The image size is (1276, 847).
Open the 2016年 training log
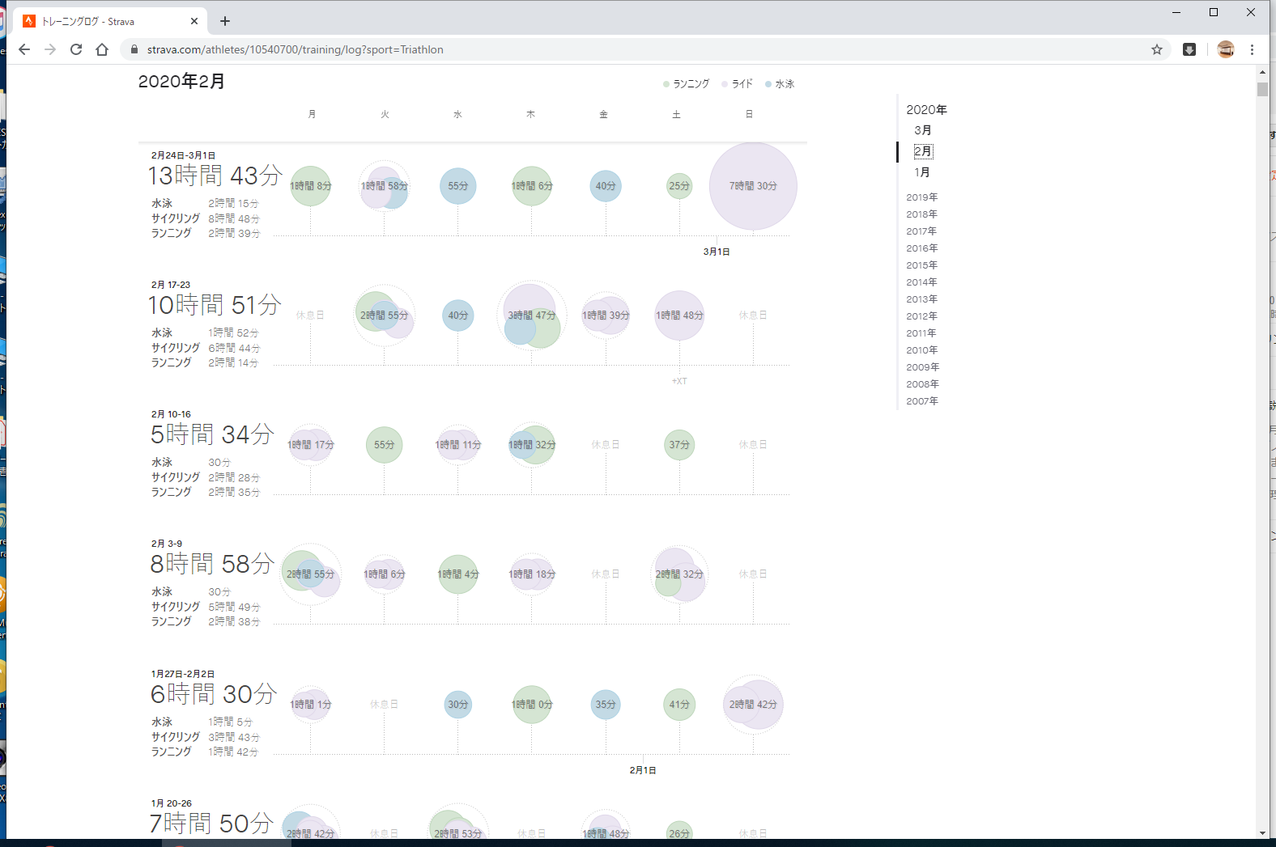pyautogui.click(x=921, y=248)
